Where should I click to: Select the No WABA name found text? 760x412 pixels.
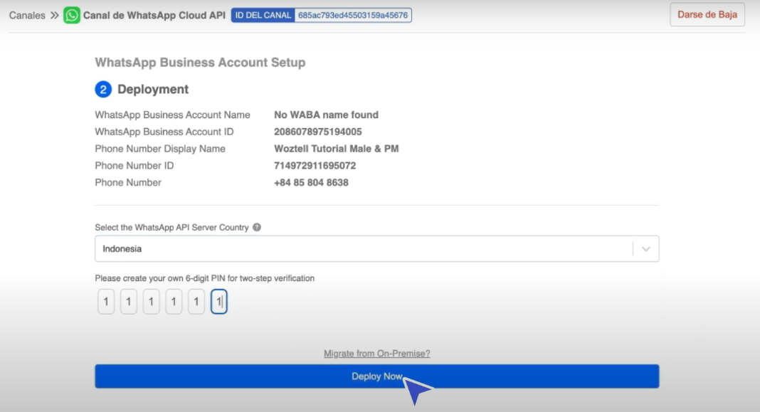point(326,115)
